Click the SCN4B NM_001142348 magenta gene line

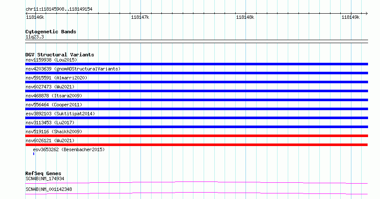click(x=196, y=193)
